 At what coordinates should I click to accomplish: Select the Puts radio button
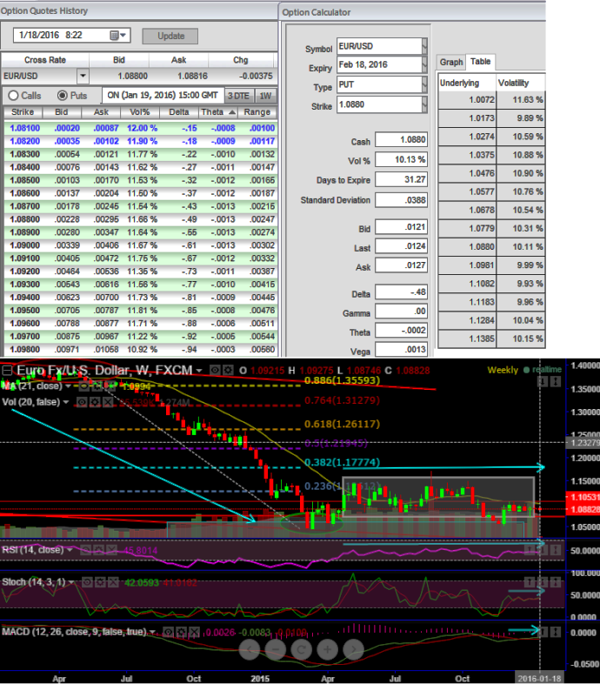click(63, 95)
